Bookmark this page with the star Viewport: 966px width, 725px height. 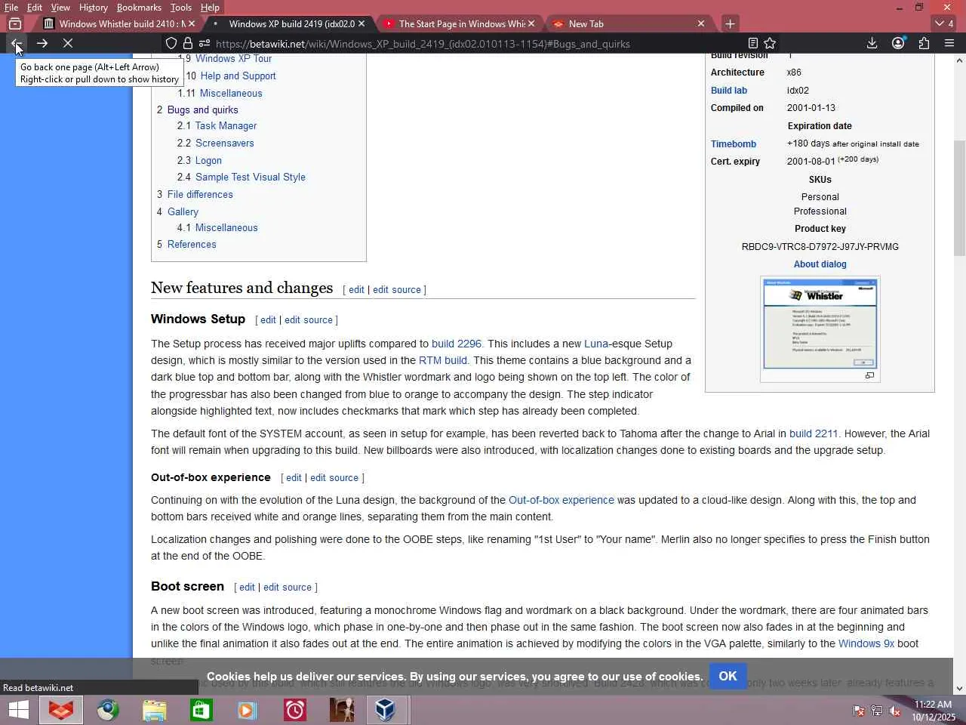[x=770, y=44]
